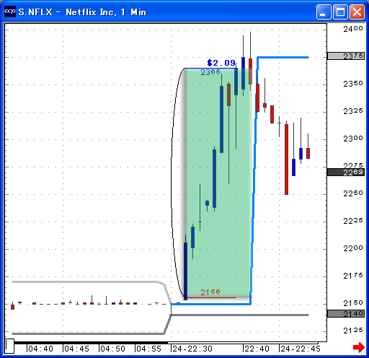This screenshot has width=369, height=358.
Task: Click the 2200 price axis label
Action: tap(353, 248)
